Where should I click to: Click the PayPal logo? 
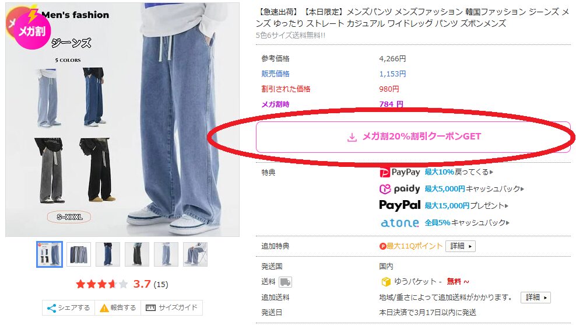(400, 205)
